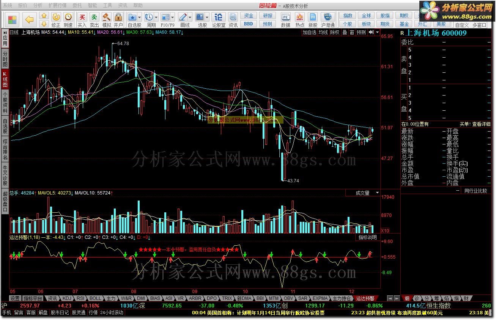This screenshot has width=496, height=320.
Task: Switch to K线图 candlestick view
Action: (x=5, y=80)
